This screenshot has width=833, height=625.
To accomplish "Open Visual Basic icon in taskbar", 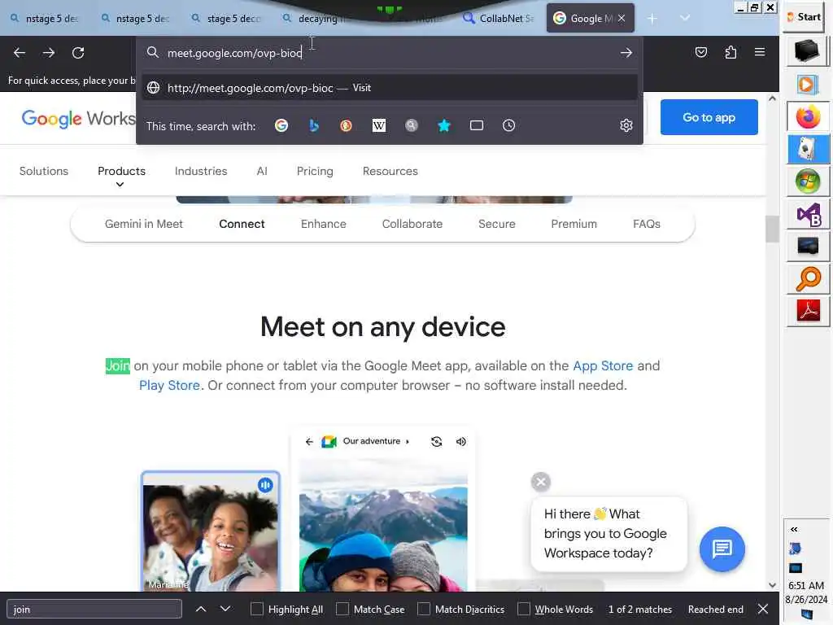I will (x=808, y=214).
